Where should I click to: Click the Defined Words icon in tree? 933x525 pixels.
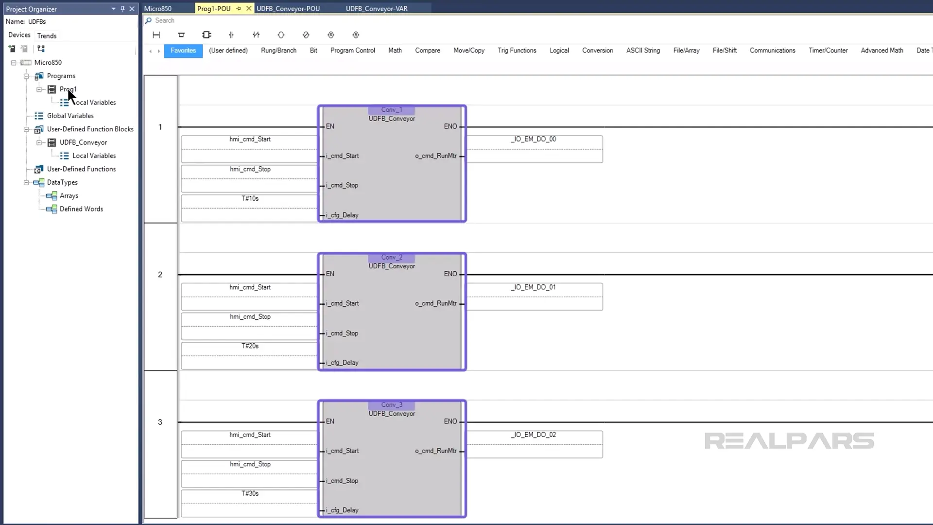[x=52, y=209]
